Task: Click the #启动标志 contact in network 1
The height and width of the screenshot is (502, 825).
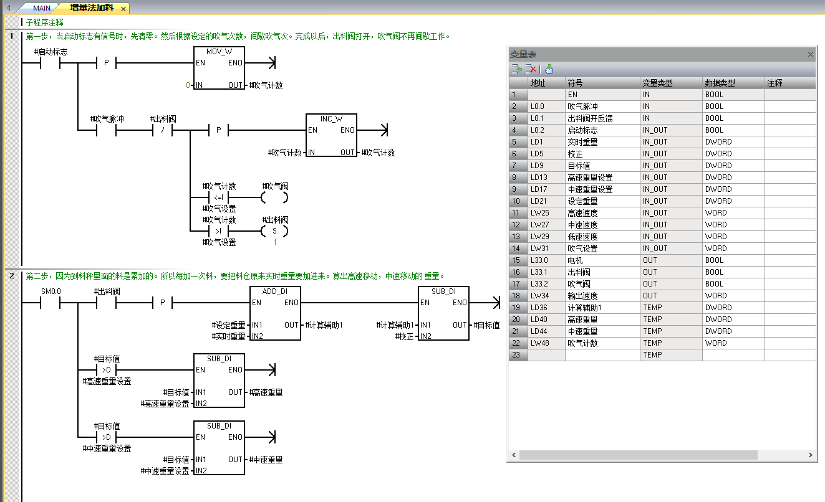Action: 51,63
